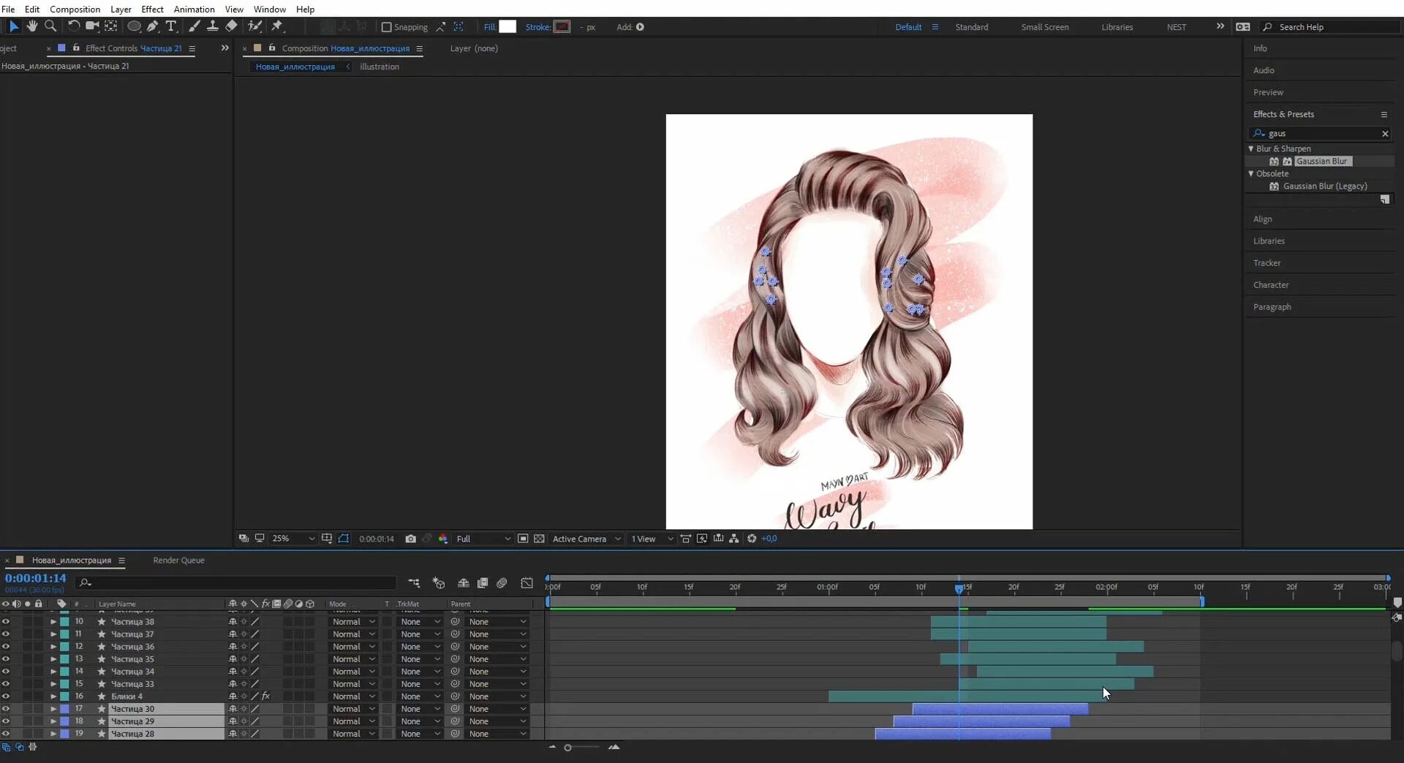Click Frame Blending enable icon in timeline
1404x763 pixels.
pyautogui.click(x=483, y=582)
